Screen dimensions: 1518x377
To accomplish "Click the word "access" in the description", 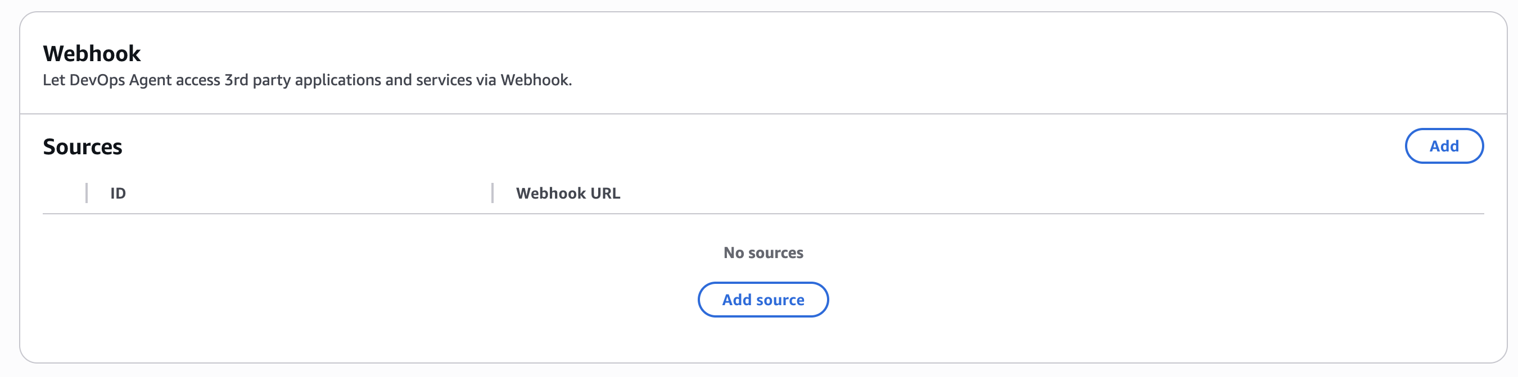I will coord(197,80).
